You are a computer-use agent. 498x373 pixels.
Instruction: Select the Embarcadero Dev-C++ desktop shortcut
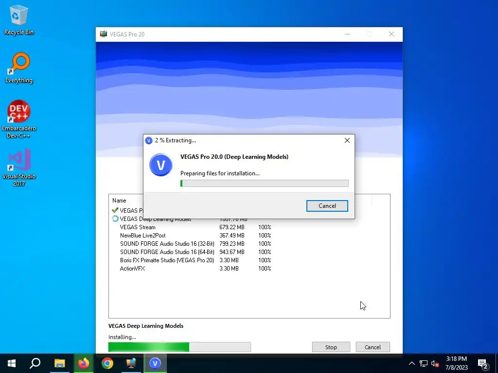pyautogui.click(x=19, y=119)
